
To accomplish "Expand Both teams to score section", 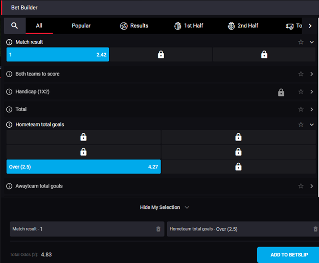I will coord(312,74).
